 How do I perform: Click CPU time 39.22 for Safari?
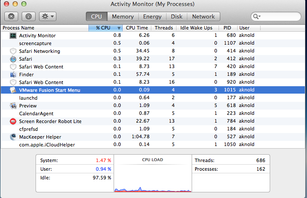click(x=143, y=58)
